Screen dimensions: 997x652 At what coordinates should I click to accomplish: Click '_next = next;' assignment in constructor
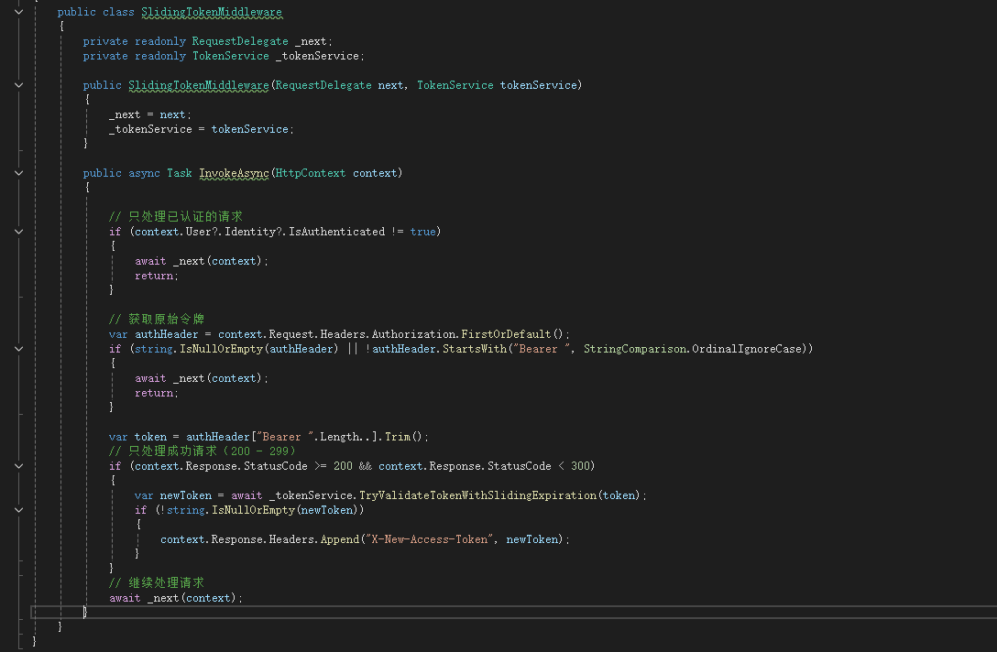click(x=150, y=114)
